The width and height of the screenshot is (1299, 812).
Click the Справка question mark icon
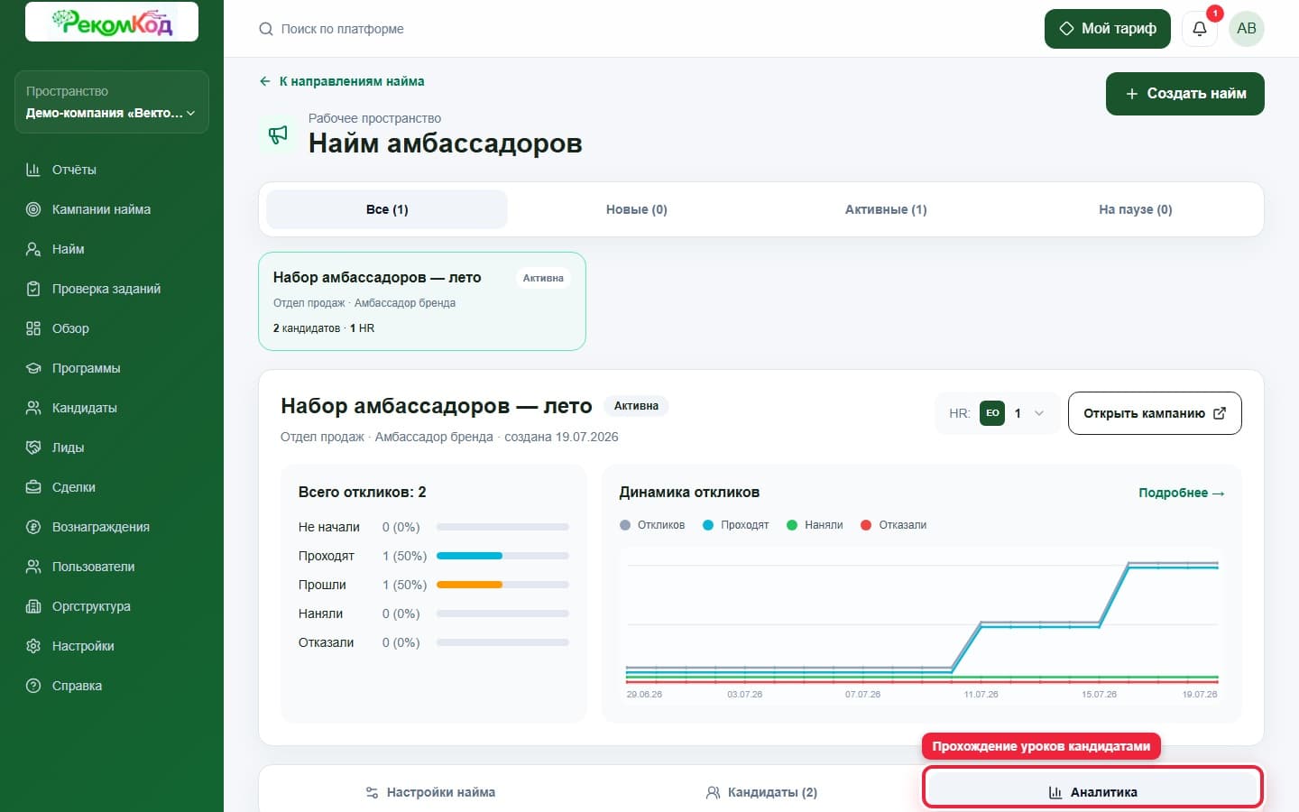[33, 686]
